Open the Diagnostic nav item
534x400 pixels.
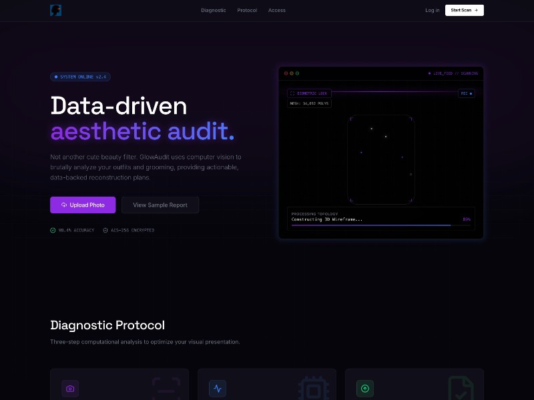214,10
